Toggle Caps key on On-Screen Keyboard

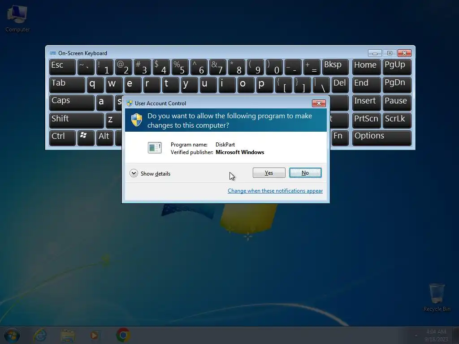pyautogui.click(x=72, y=103)
